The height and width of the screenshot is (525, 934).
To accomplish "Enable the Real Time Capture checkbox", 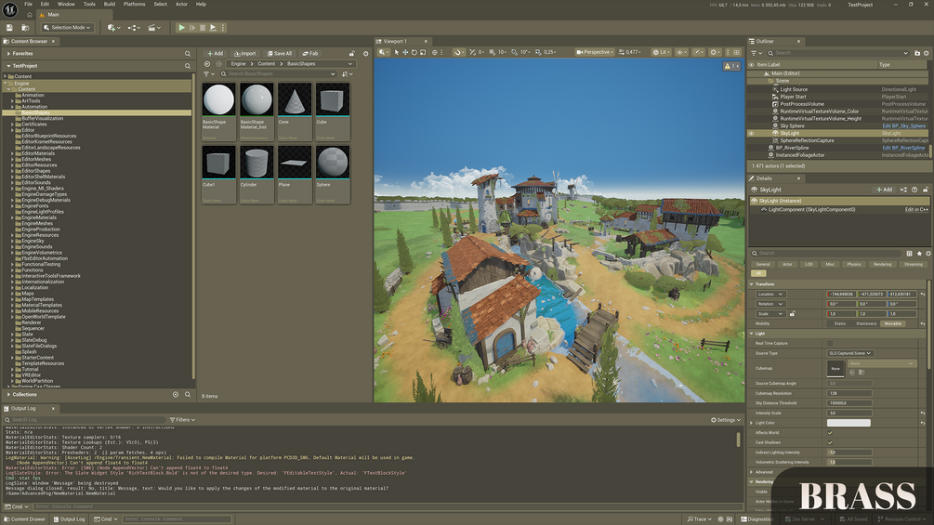I will pyautogui.click(x=830, y=344).
